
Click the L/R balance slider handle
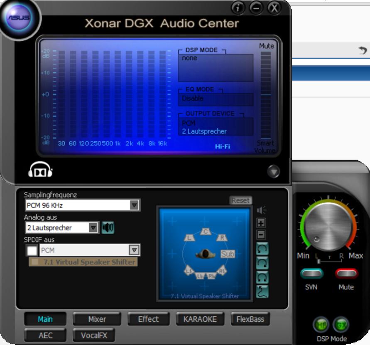319,261
